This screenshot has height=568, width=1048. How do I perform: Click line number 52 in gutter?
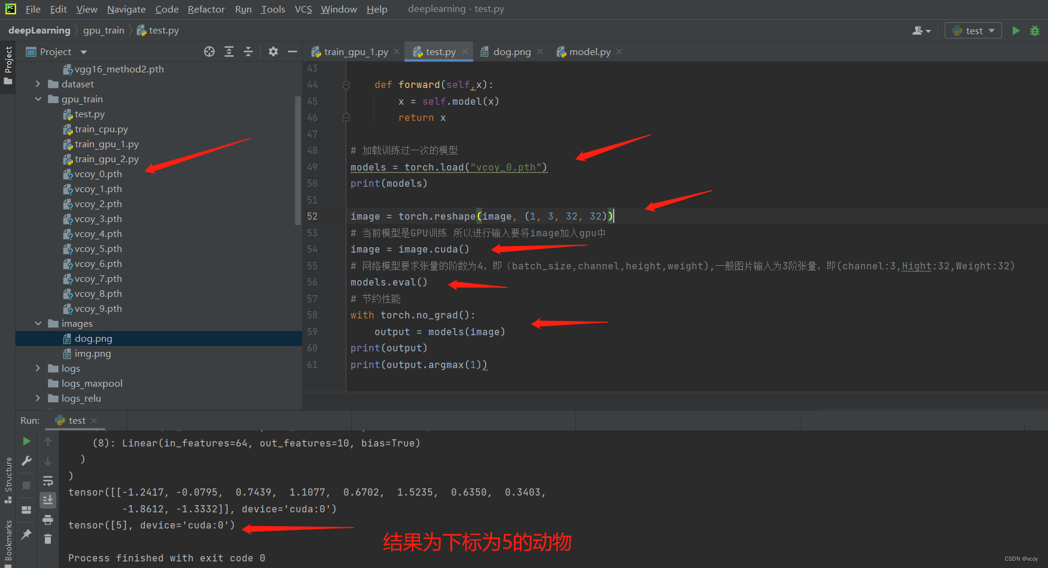point(312,217)
